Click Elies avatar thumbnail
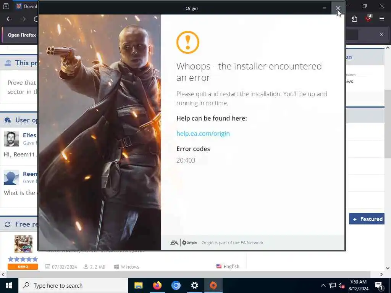The width and height of the screenshot is (391, 293). tap(11, 139)
